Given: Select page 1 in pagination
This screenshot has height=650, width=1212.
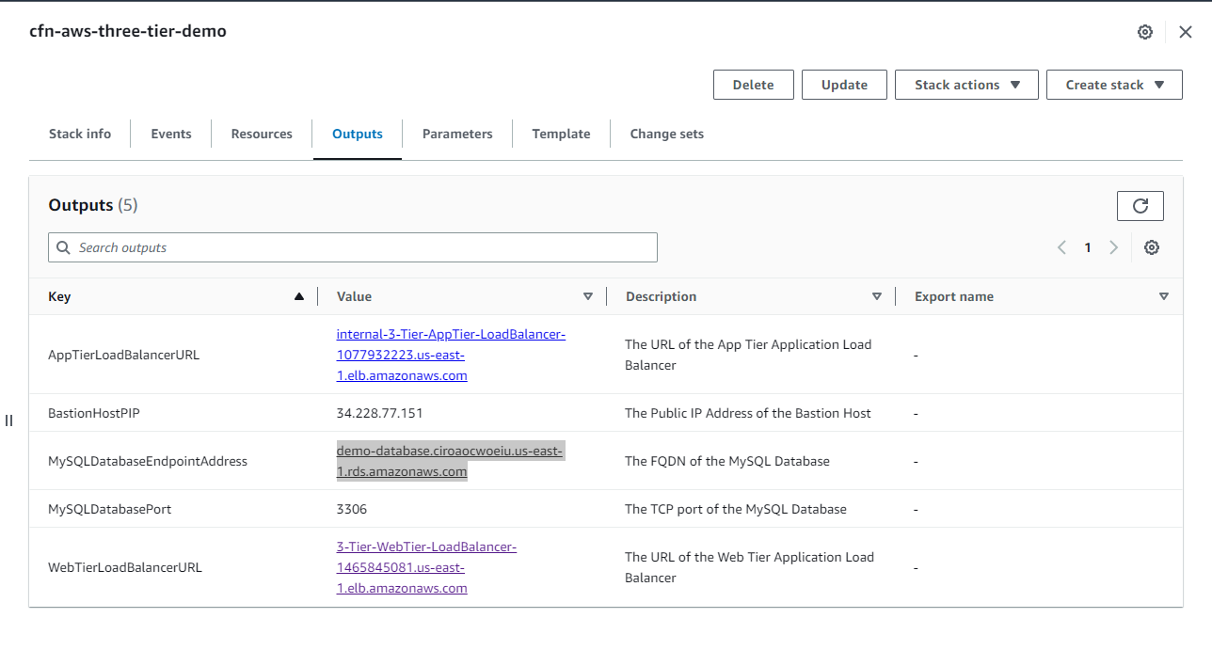Looking at the screenshot, I should (1088, 246).
